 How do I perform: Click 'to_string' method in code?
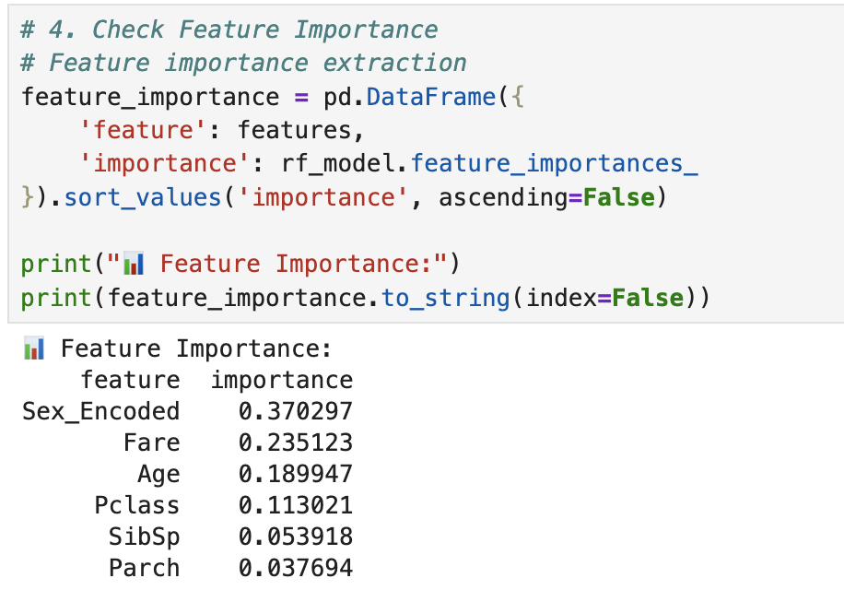click(x=445, y=299)
